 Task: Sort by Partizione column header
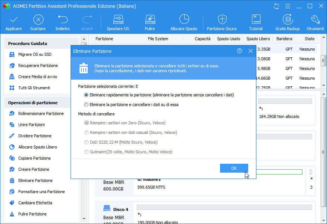(104, 39)
